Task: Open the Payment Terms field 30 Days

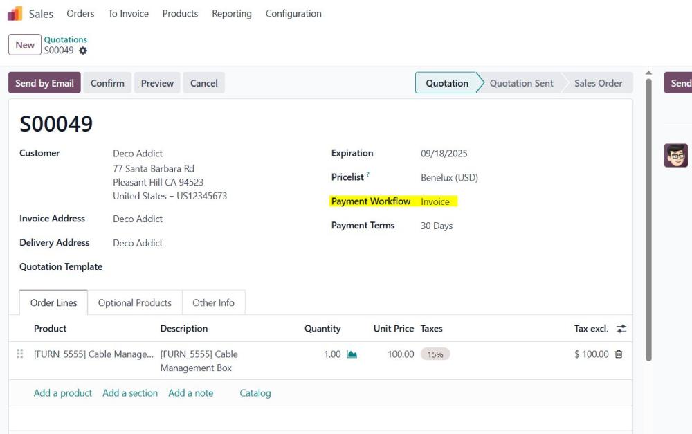Action: [437, 226]
